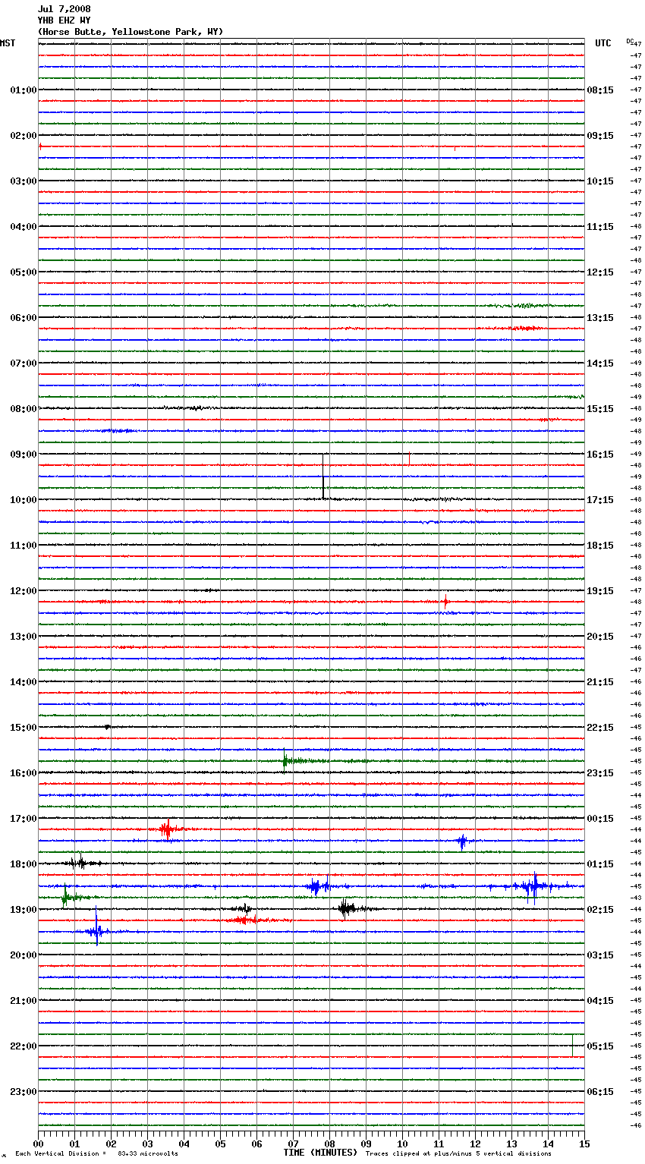Click the "06:15" UTC time label
Screen dimensions: 645x1164
click(600, 1092)
